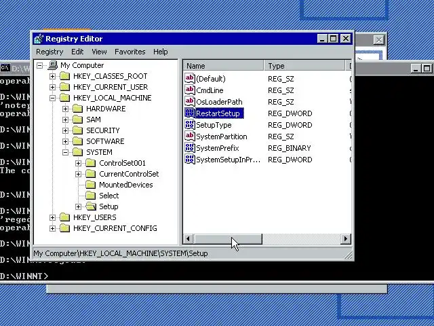
Task: Expand the ControlSet001 key
Action: click(x=79, y=163)
